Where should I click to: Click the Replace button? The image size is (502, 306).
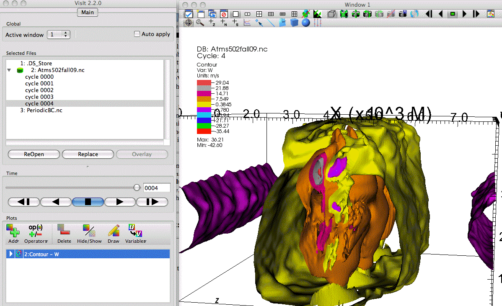pyautogui.click(x=88, y=154)
